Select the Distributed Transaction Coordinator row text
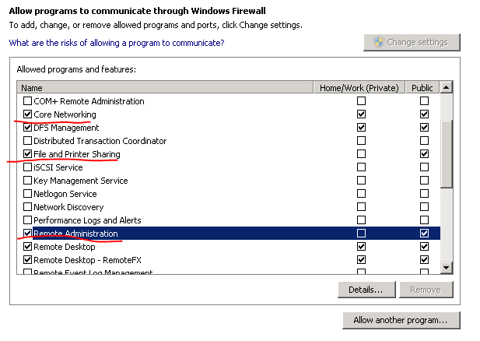The height and width of the screenshot is (341, 480). click(x=100, y=141)
